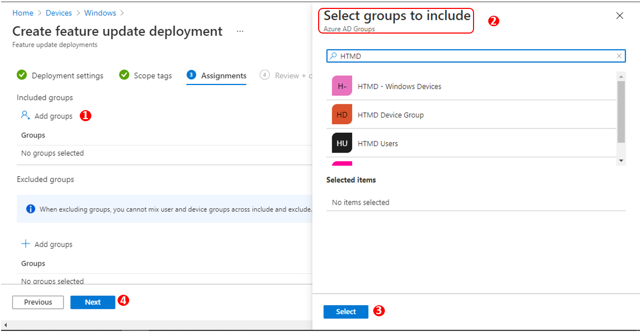The image size is (641, 332).
Task: Add groups under Included groups
Action: (47, 116)
